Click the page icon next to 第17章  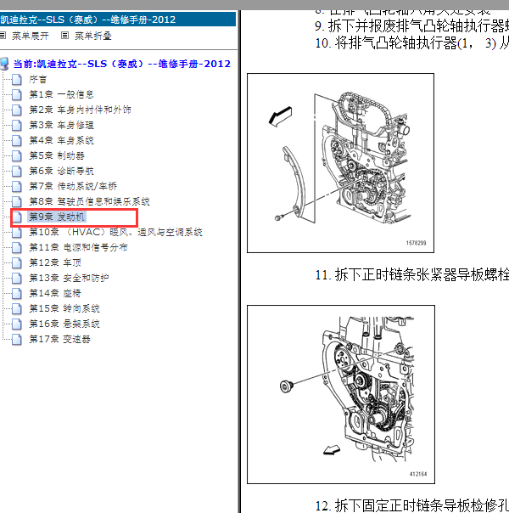(x=17, y=339)
